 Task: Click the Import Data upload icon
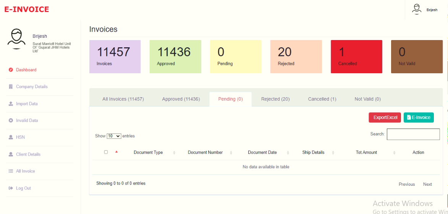pos(11,104)
